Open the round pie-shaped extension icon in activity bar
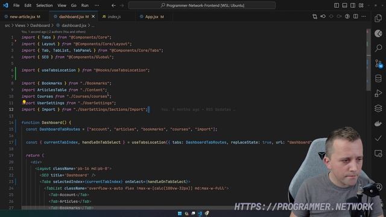 pos(378,33)
